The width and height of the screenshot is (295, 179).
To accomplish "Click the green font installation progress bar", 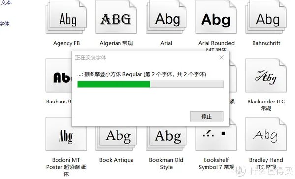I will pos(150,84).
